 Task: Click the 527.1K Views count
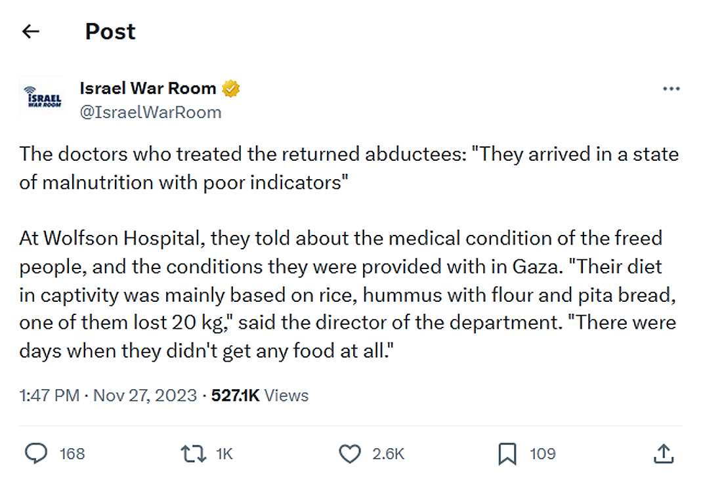pos(260,395)
